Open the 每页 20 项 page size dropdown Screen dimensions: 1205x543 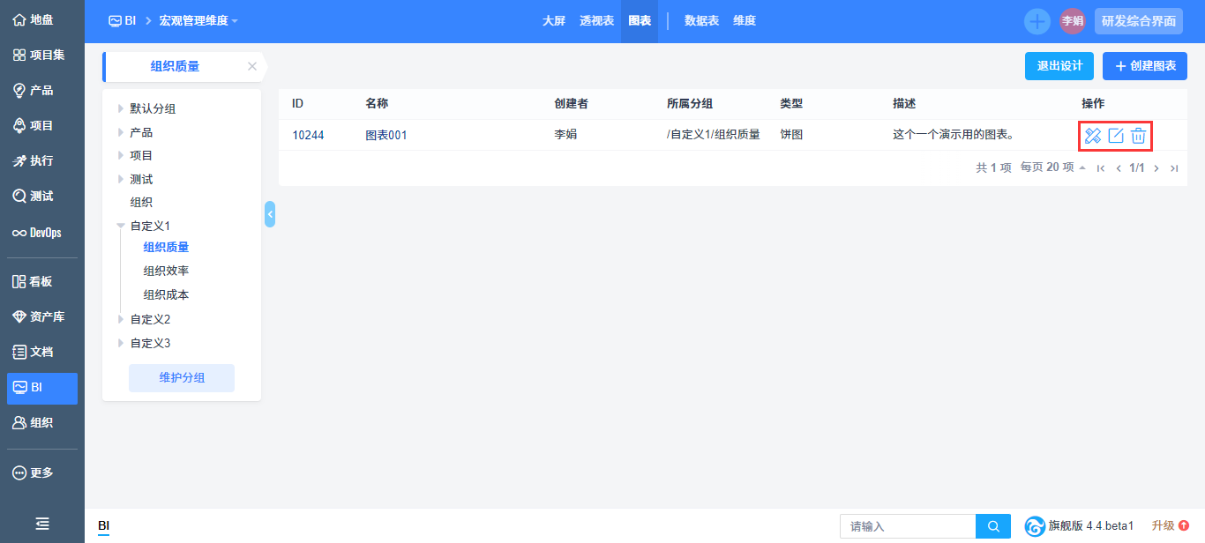tap(1053, 167)
